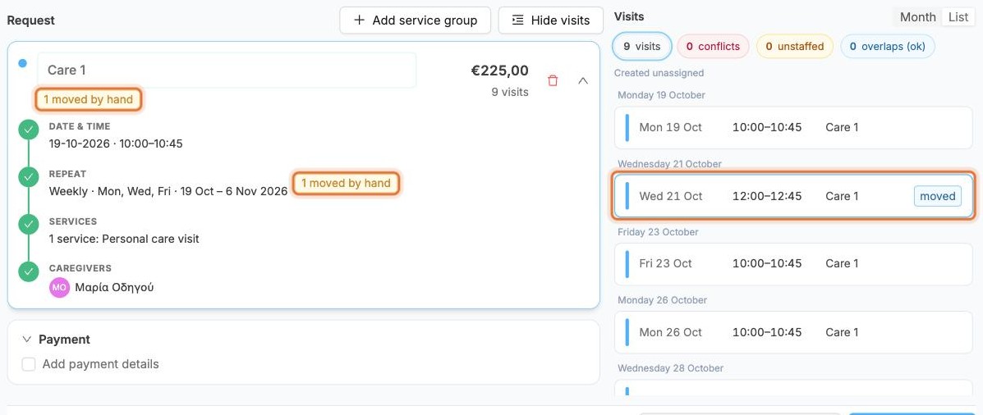This screenshot has height=415, width=983.
Task: Click the MO caregiver avatar
Action: tap(60, 288)
